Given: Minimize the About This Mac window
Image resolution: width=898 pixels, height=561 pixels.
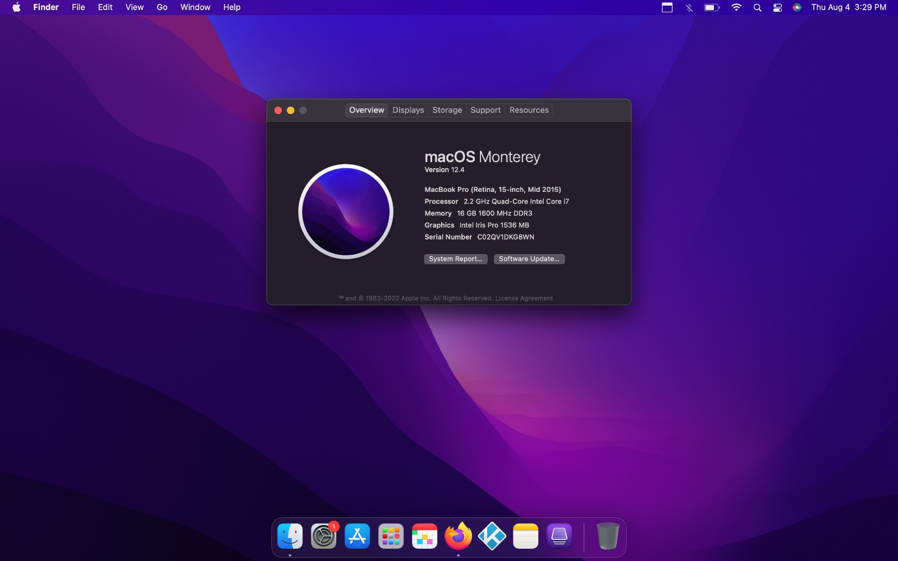Looking at the screenshot, I should pos(291,111).
